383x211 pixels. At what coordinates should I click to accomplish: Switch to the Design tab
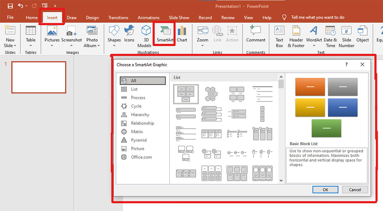[92, 18]
